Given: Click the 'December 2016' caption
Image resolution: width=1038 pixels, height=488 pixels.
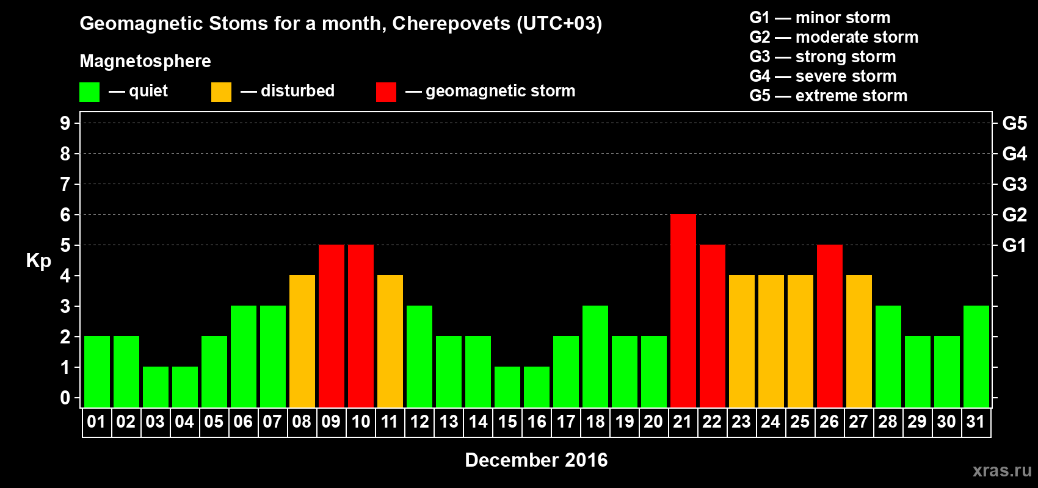Looking at the screenshot, I should 536,460.
